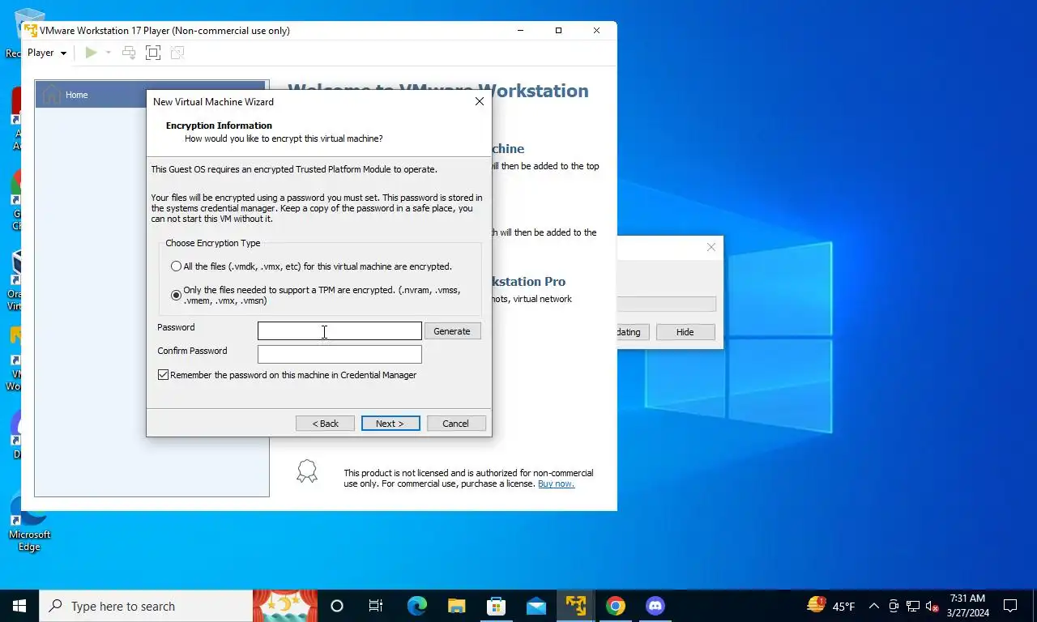
Task: Click the weather 45°F taskbar widget
Action: pyautogui.click(x=831, y=606)
